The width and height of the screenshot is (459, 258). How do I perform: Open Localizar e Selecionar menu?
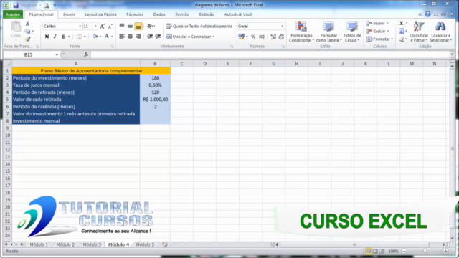[x=440, y=32]
